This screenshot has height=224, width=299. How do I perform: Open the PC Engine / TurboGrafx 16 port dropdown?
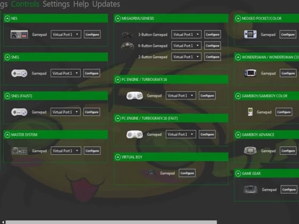point(181,95)
